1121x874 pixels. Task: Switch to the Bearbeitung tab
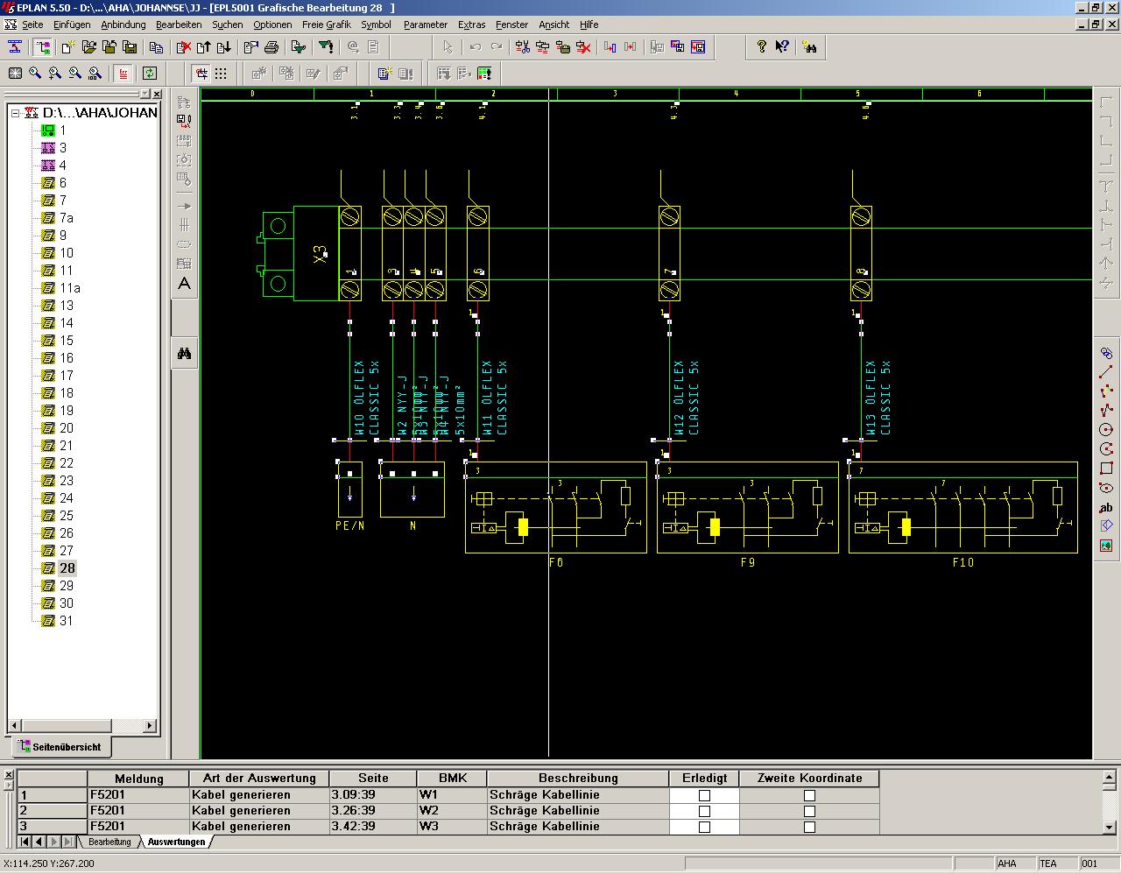tap(109, 842)
